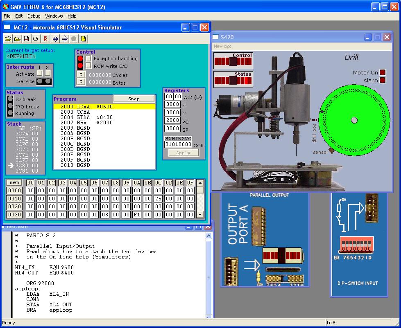Screen dimensions: 401x328
Task: Click the IO break status indicator
Action: coord(10,99)
